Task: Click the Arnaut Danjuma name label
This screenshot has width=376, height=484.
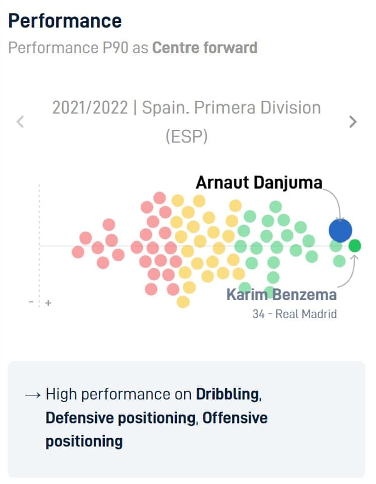Action: click(x=259, y=183)
